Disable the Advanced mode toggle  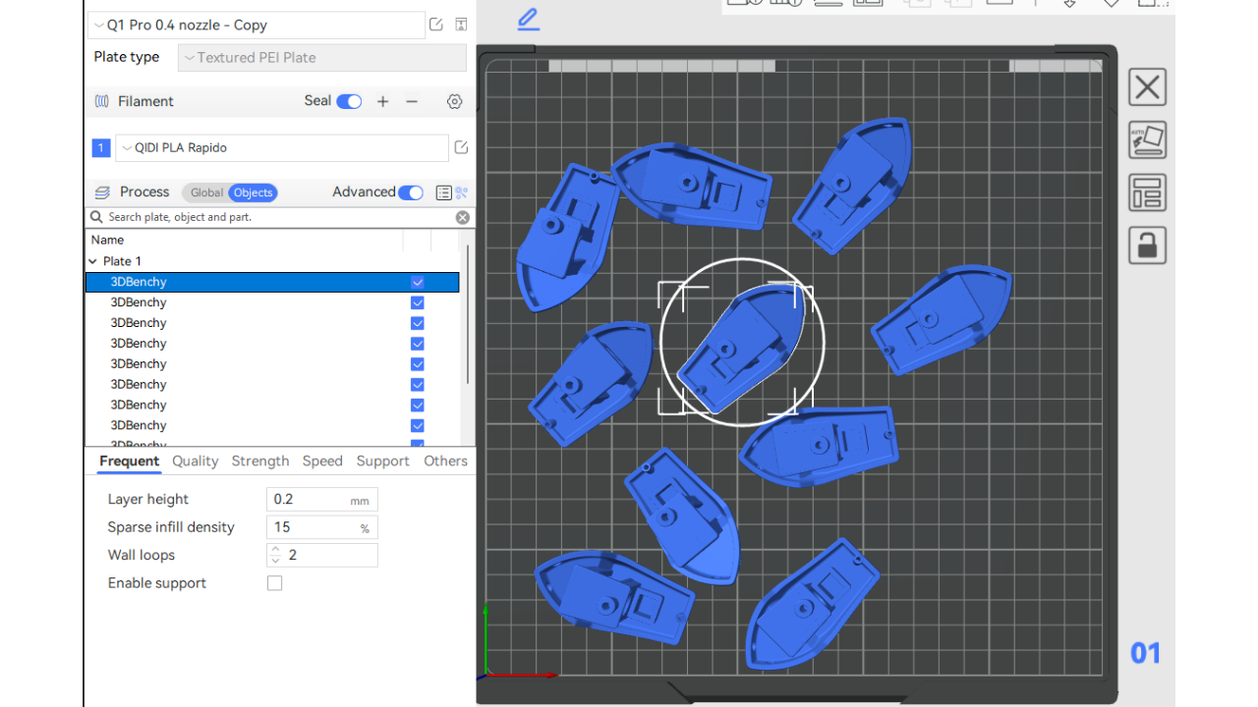click(x=411, y=192)
